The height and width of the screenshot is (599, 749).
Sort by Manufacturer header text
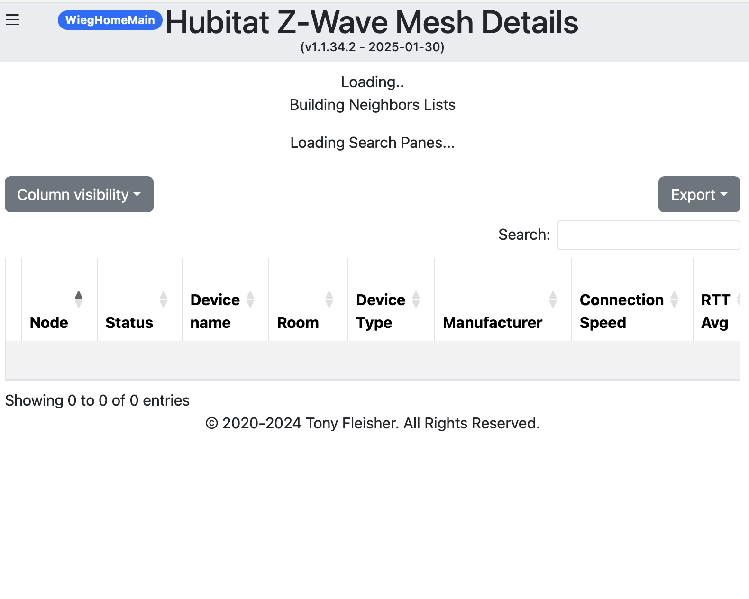click(x=492, y=323)
